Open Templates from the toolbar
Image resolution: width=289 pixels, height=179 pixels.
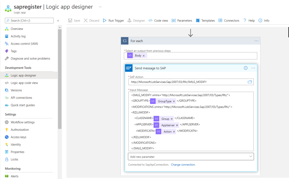click(205, 21)
